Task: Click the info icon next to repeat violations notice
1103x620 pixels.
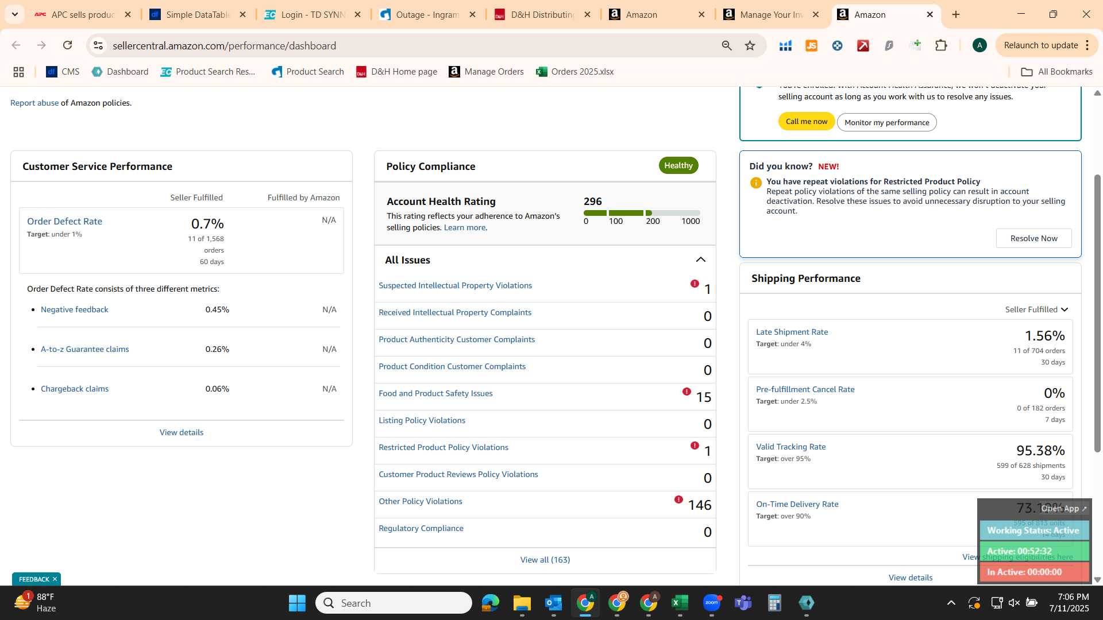Action: click(x=755, y=183)
